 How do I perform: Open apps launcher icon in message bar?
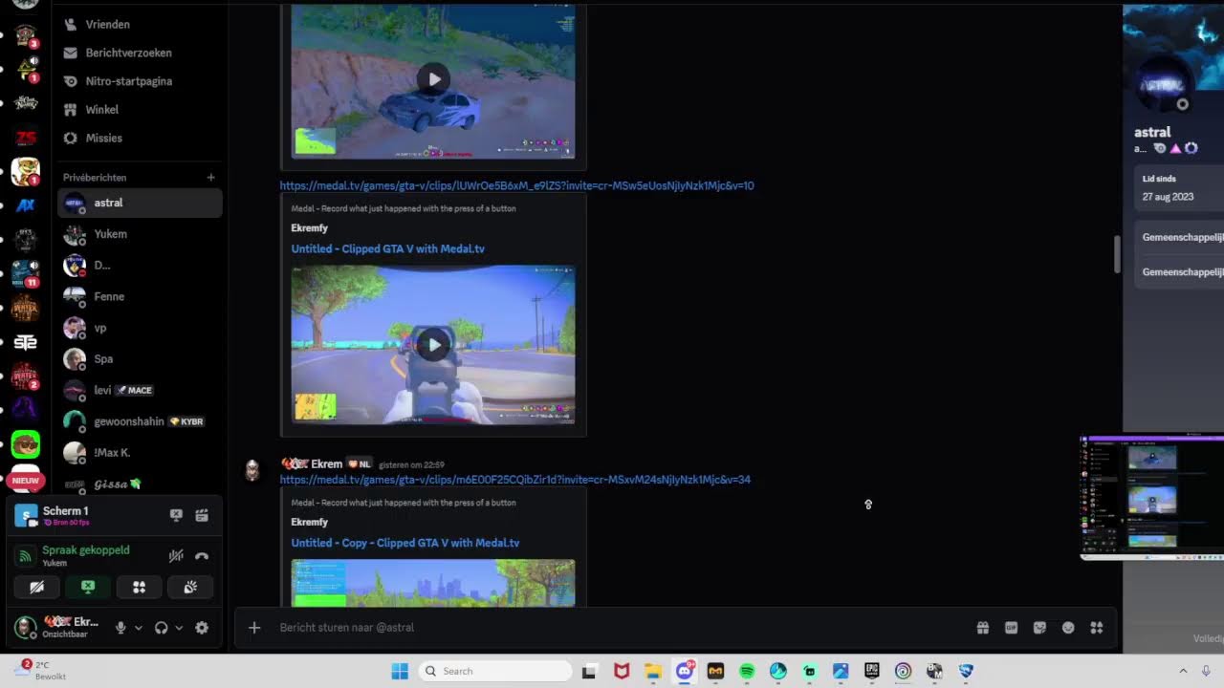(1097, 628)
